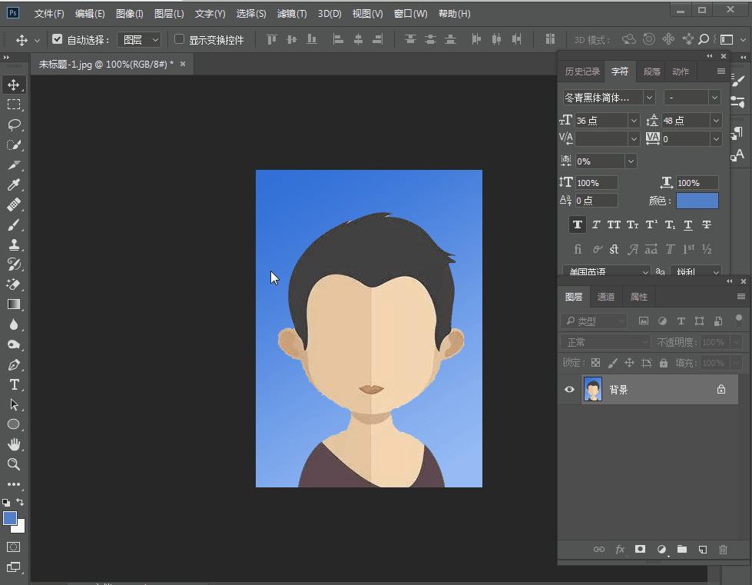Toggle faux bold text style button
The height and width of the screenshot is (585, 752).
point(577,224)
